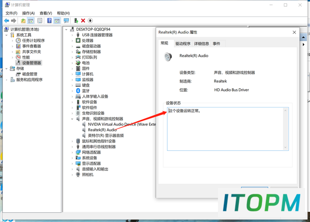Select the 性能 performance icon
310x222 pixels.
(x=18, y=57)
